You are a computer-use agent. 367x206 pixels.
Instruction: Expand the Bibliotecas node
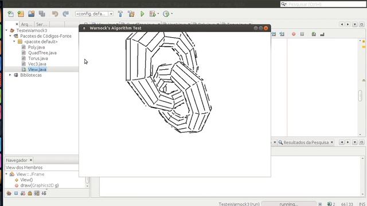click(10, 75)
